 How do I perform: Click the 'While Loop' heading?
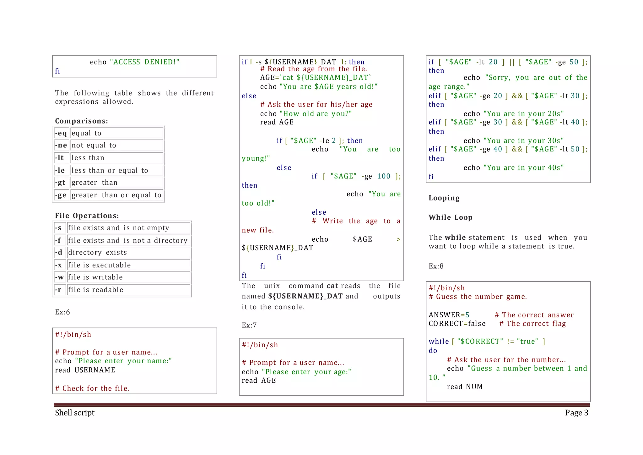(x=451, y=217)
